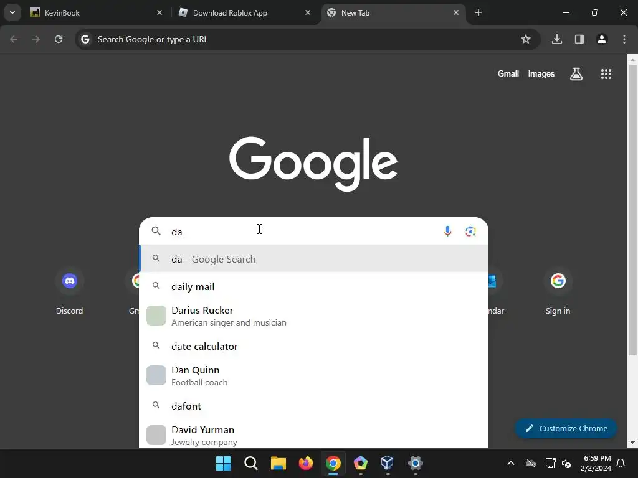Select the New Tab tab
The image size is (638, 478).
click(x=394, y=12)
